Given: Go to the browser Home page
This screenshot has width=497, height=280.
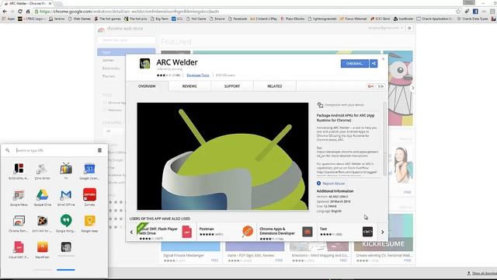Looking at the screenshot, I should coord(28,12).
